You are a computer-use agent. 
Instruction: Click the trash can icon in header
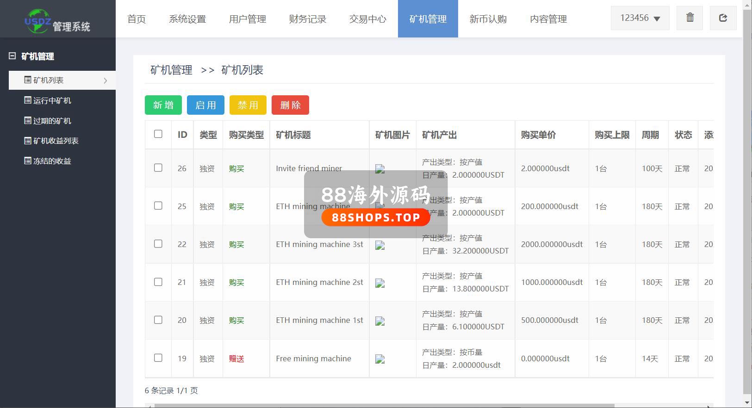(690, 18)
